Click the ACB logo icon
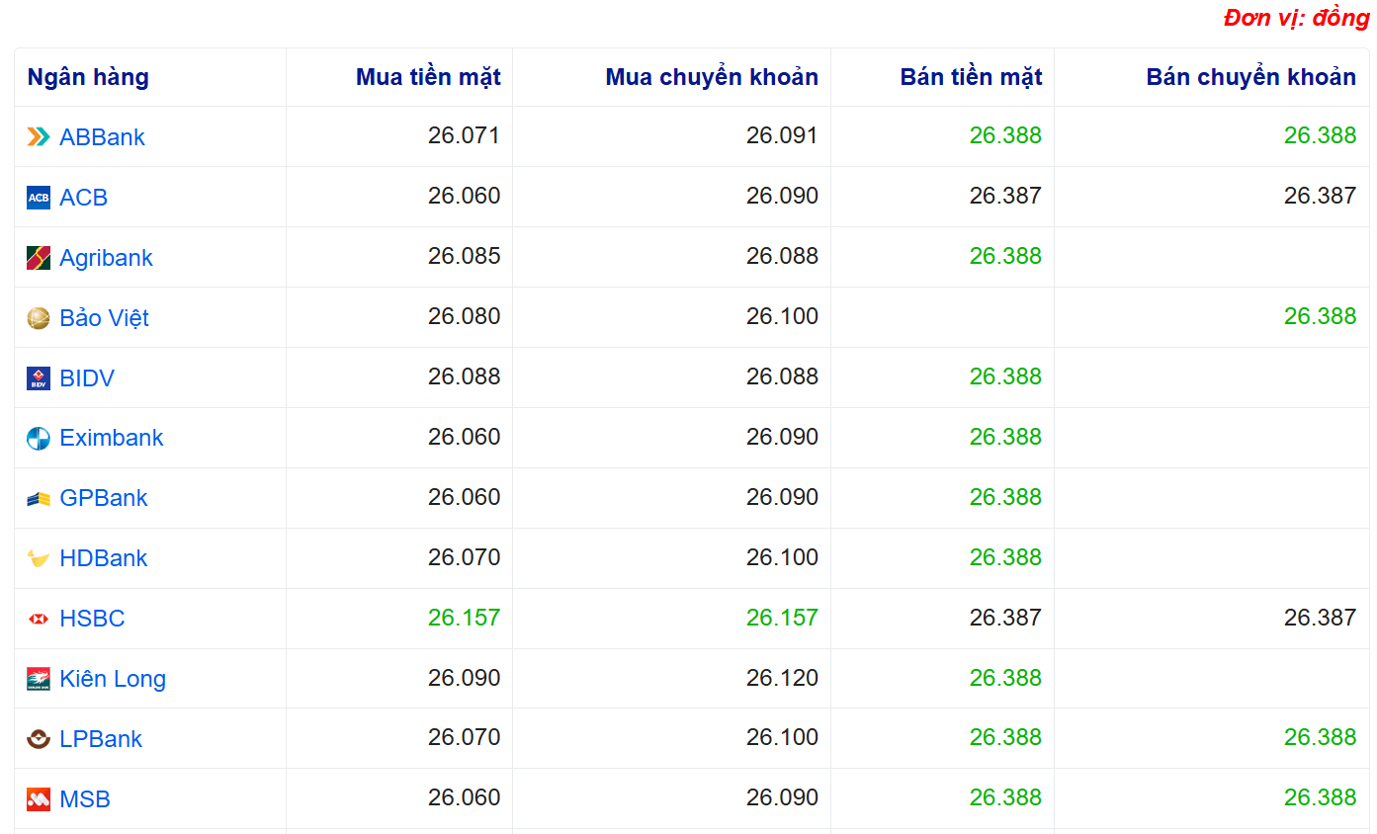 click(x=39, y=198)
